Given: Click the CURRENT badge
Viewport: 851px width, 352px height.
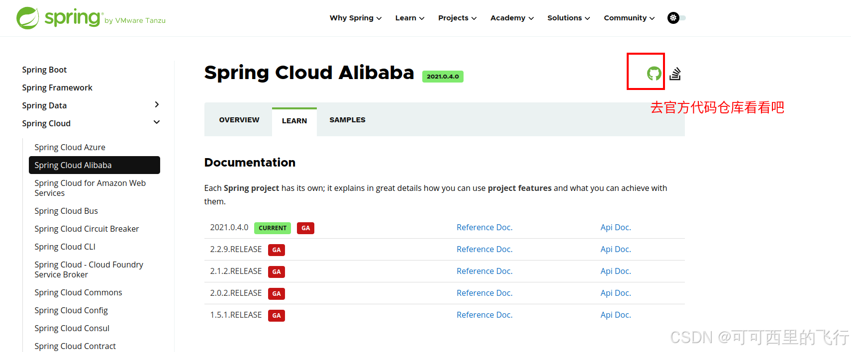Looking at the screenshot, I should pyautogui.click(x=273, y=228).
